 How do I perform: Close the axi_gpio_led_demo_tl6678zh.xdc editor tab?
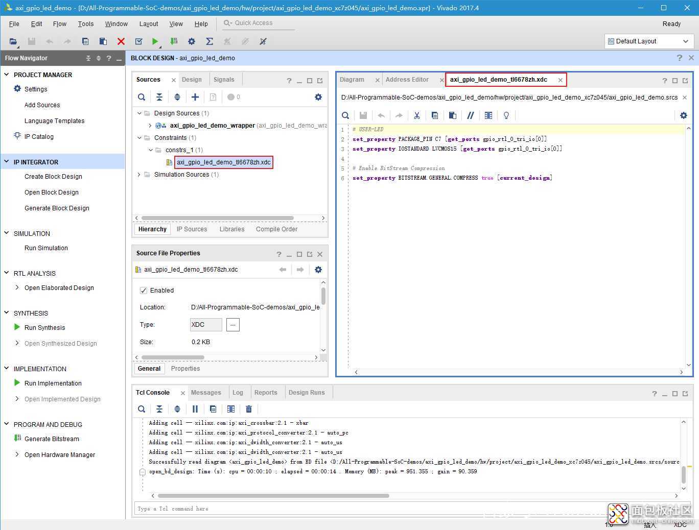(561, 80)
